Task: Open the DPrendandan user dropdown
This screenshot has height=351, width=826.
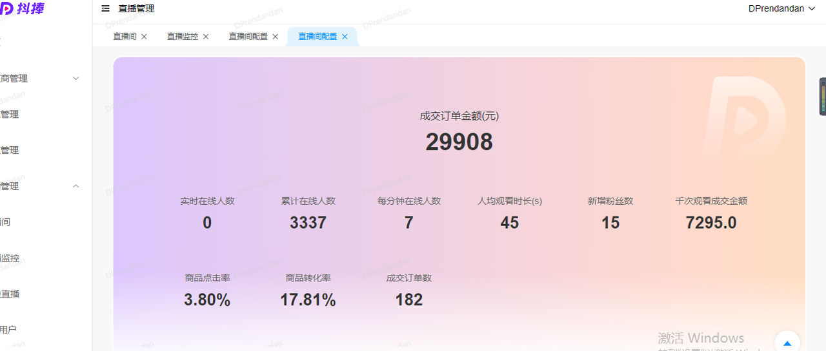Action: [781, 8]
